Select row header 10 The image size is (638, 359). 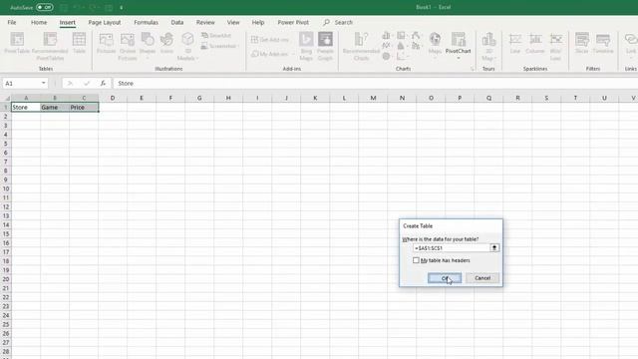point(6,188)
